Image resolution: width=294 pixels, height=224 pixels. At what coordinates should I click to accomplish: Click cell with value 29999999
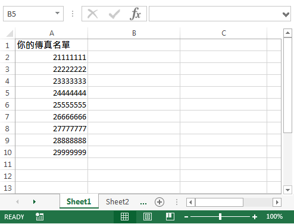52,152
